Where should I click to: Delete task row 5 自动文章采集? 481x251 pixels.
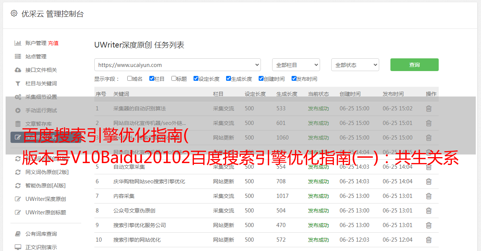429,167
